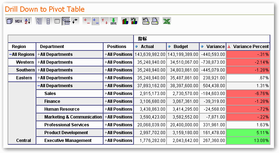Image resolution: width=279 pixels, height=153 pixels.
Task: Show the MDX query editor
Action: pyautogui.click(x=19, y=21)
